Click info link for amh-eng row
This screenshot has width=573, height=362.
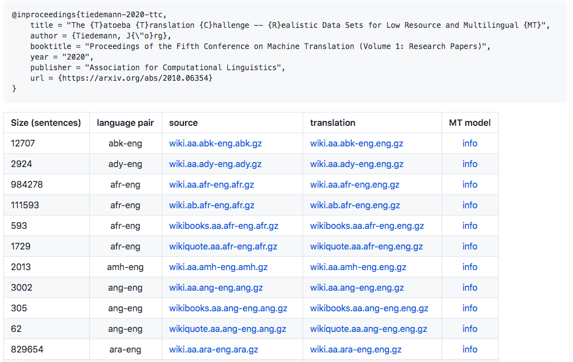(469, 267)
